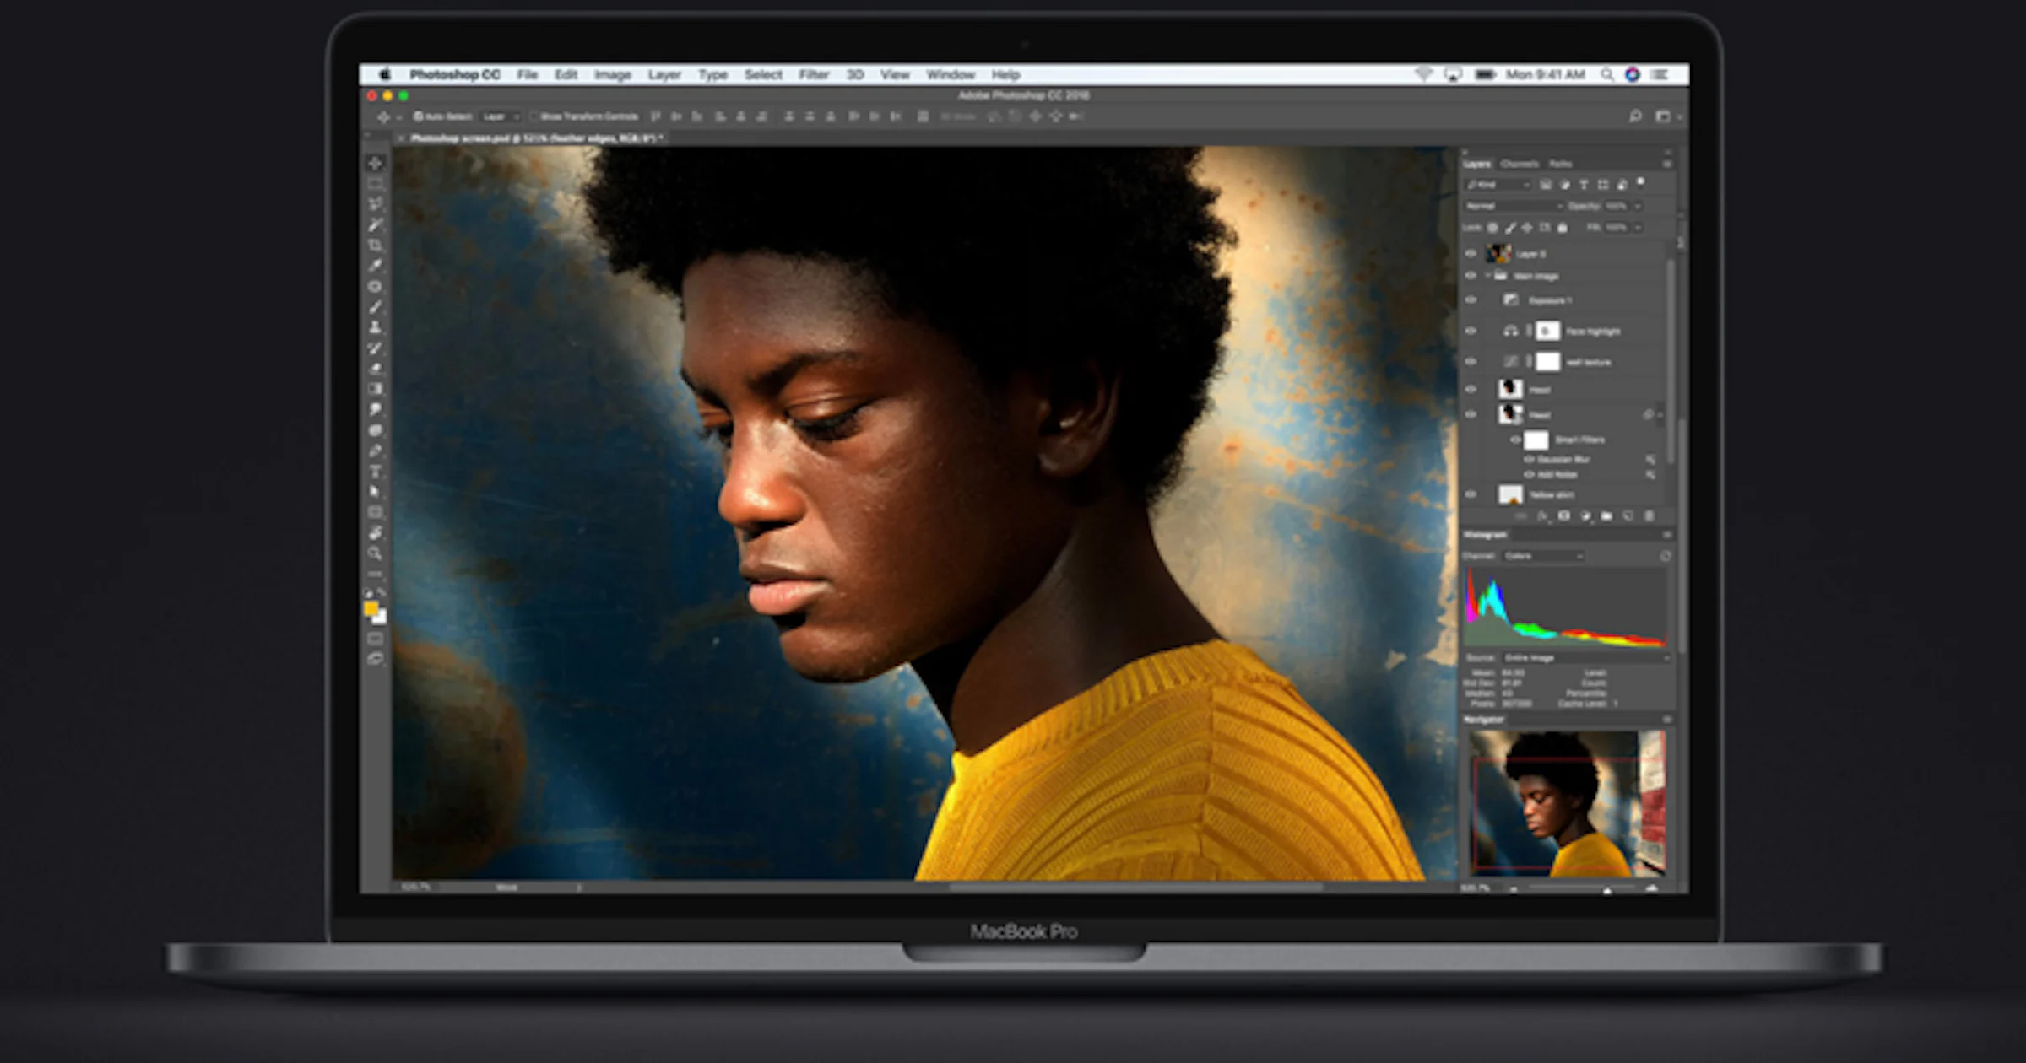Viewport: 2026px width, 1063px height.
Task: Toggle the Auto-Select checkbox
Action: tap(418, 116)
